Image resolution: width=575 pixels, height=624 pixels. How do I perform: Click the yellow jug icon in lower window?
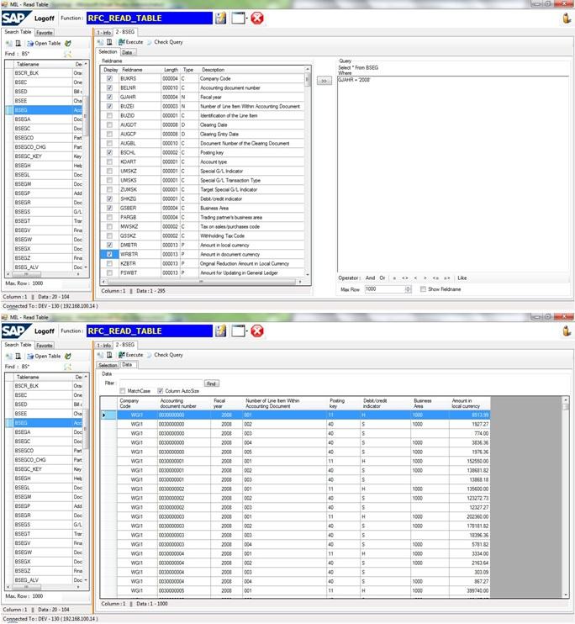[x=567, y=331]
